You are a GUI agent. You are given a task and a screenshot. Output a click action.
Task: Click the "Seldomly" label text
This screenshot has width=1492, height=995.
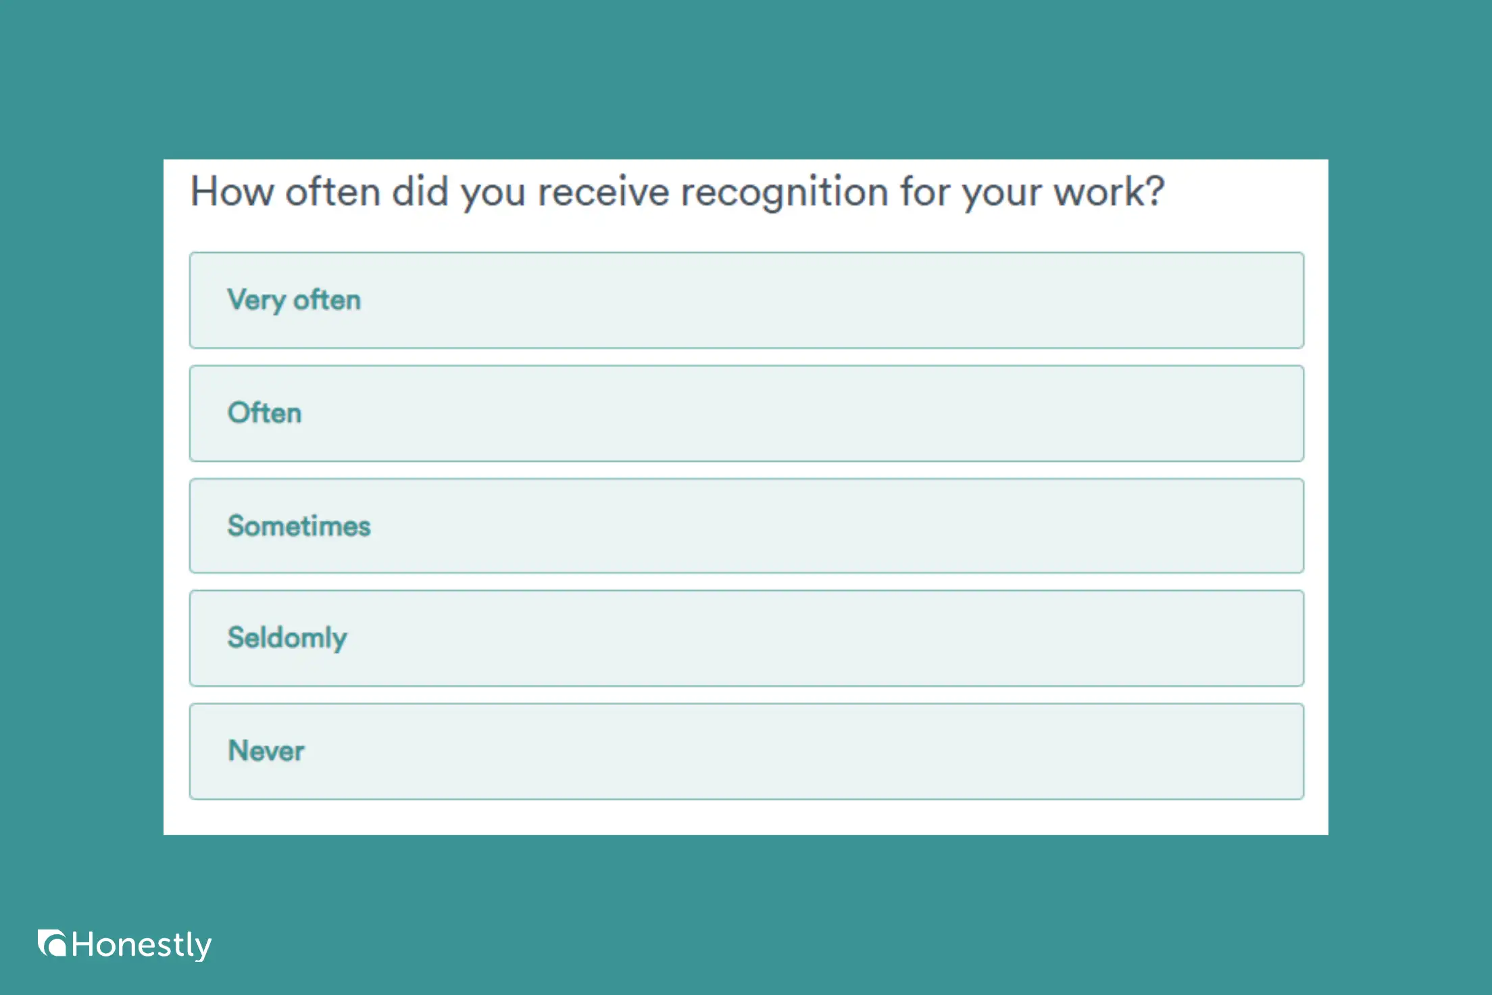click(288, 638)
